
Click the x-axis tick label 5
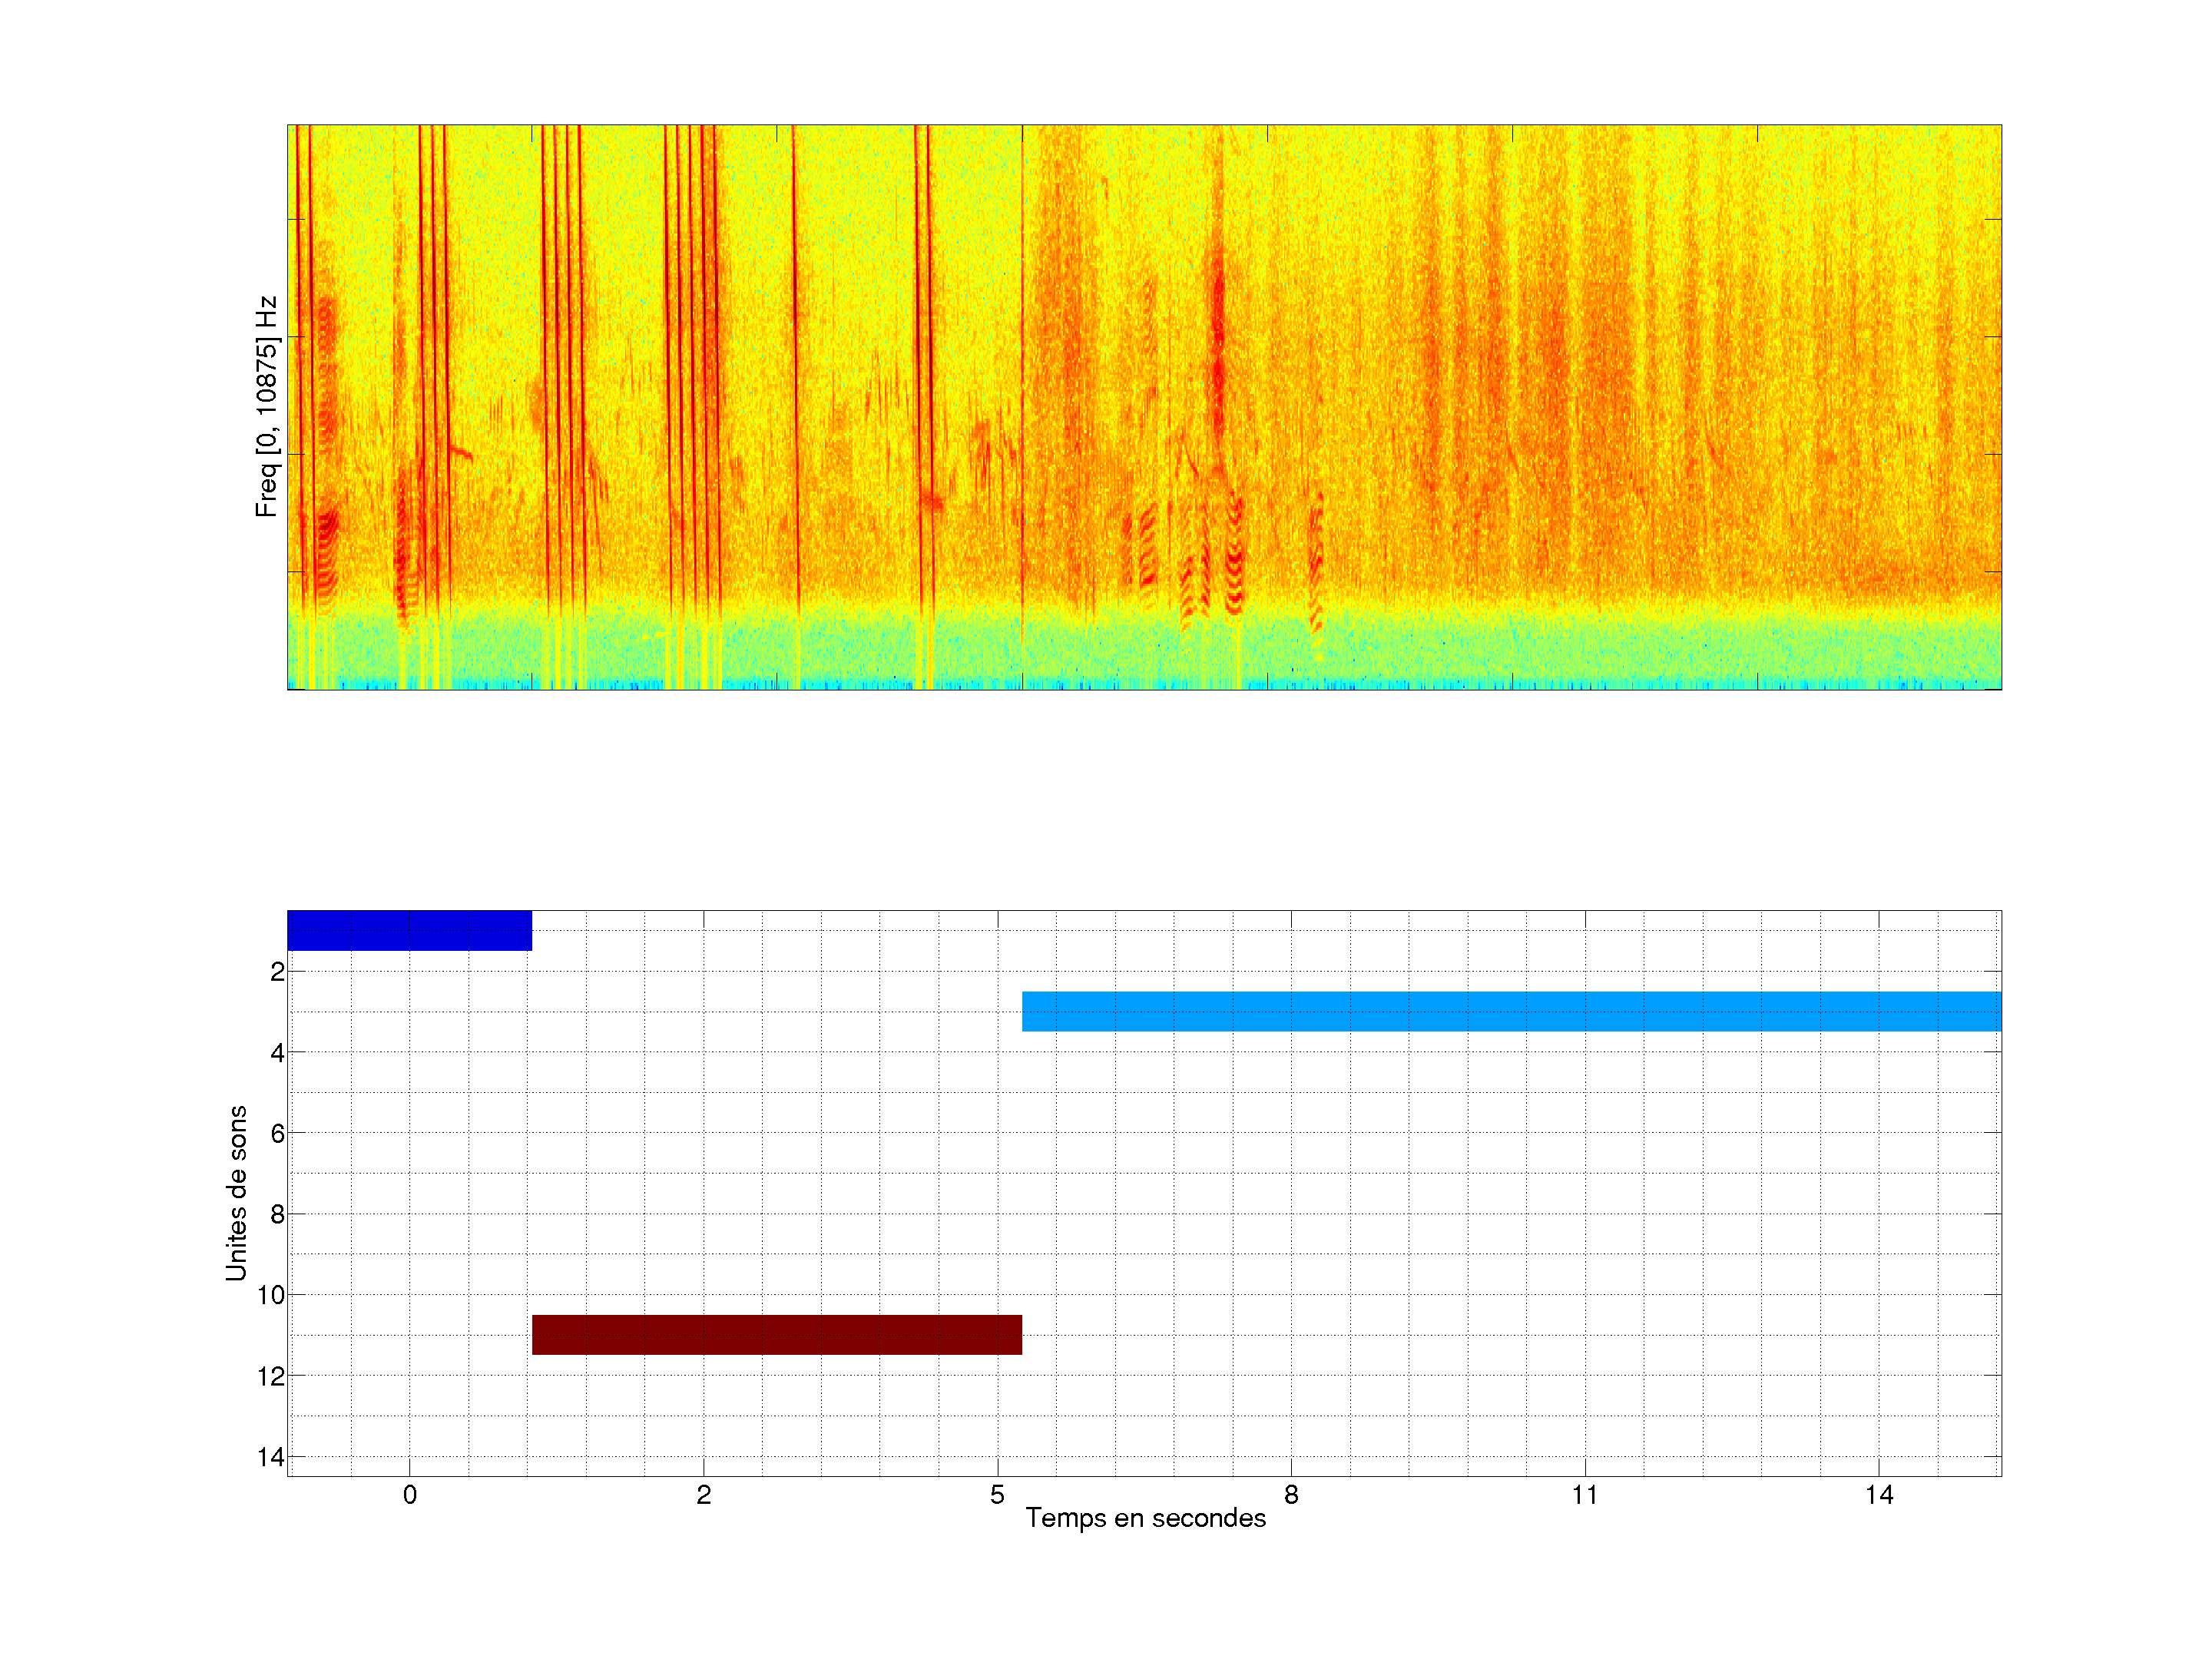click(x=997, y=1495)
